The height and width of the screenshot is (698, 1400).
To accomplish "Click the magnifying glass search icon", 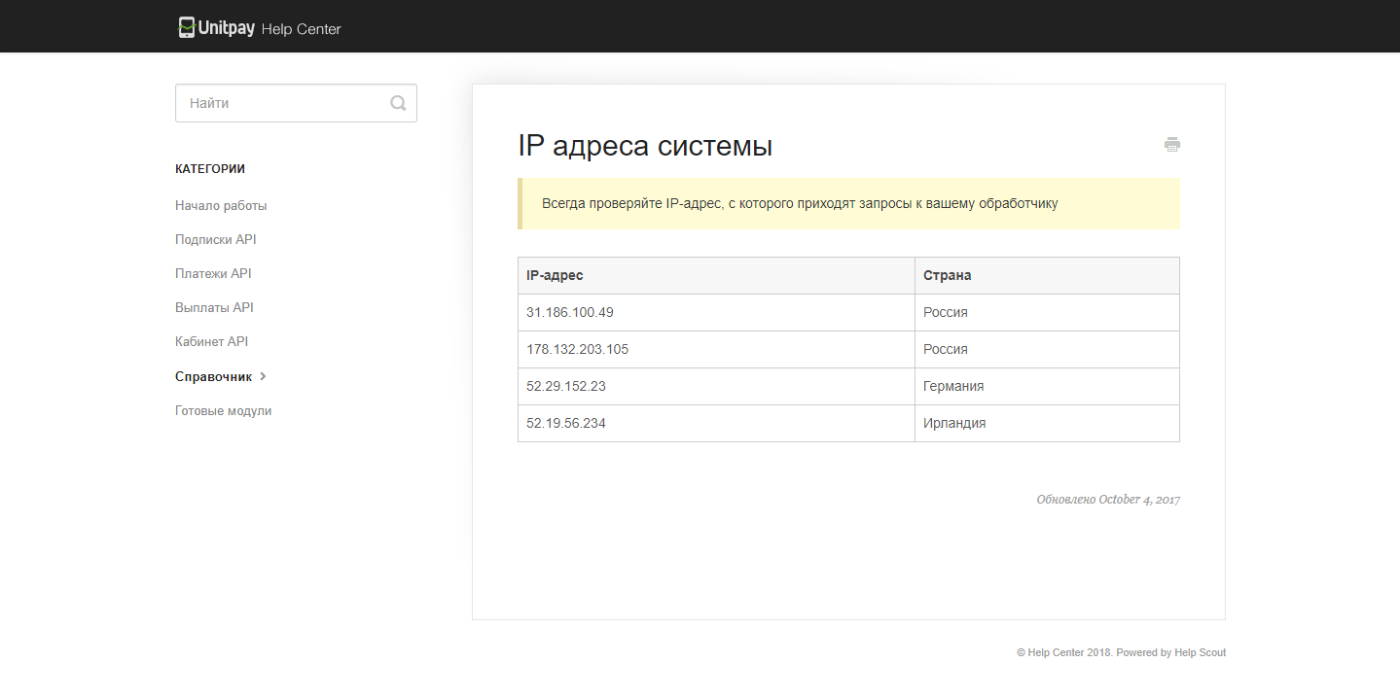I will 398,102.
